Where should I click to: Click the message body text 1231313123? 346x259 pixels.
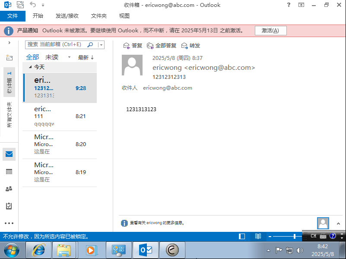click(141, 109)
